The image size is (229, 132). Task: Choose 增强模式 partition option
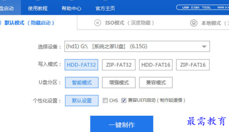[119, 82]
